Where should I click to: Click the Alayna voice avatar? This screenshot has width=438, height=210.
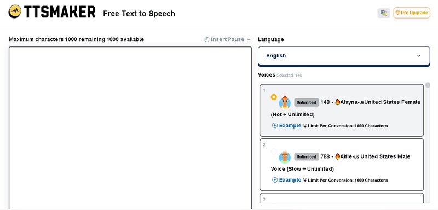click(285, 102)
